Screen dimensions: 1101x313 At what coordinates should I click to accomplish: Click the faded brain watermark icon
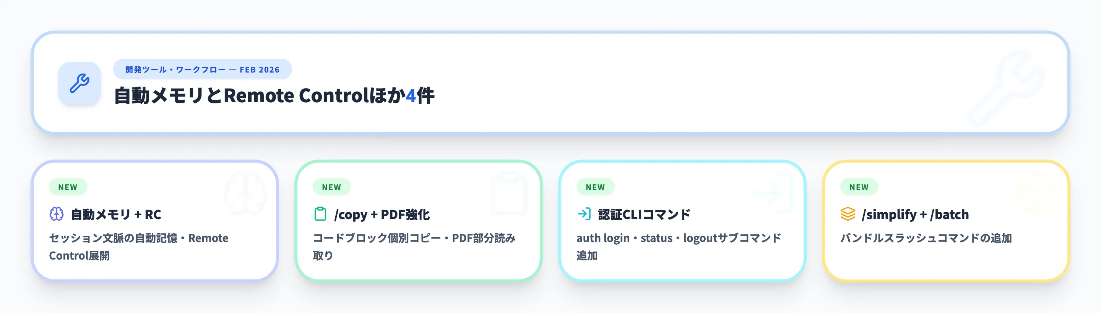(x=245, y=193)
